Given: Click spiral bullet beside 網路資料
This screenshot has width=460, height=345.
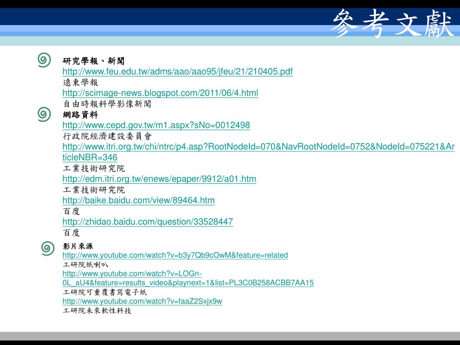Looking at the screenshot, I should [44, 114].
